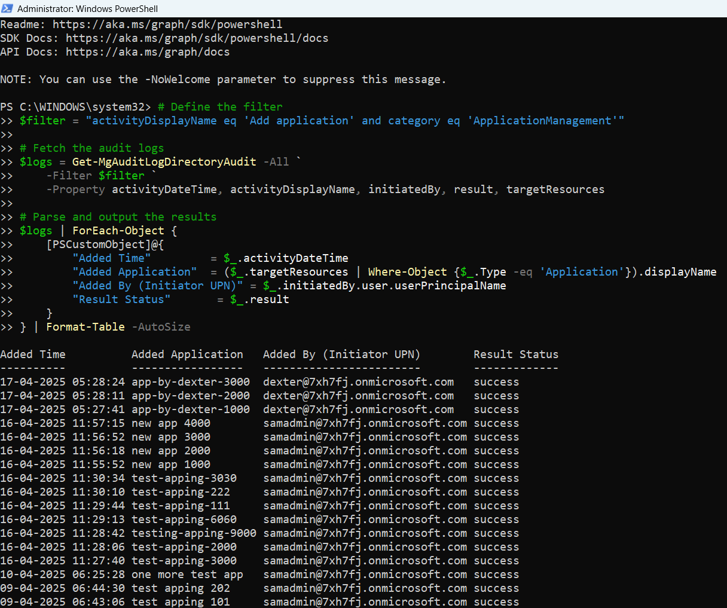Click the PowerShell icon in the title bar
Image resolution: width=727 pixels, height=608 pixels.
pos(7,8)
